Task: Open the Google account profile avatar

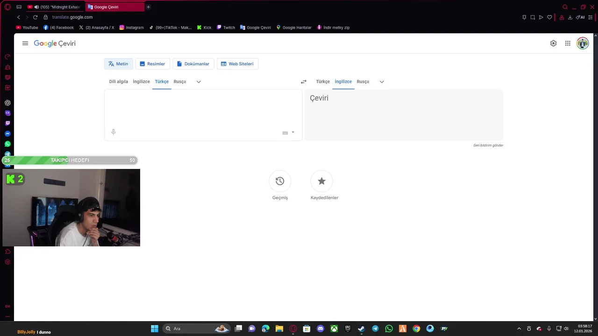Action: pyautogui.click(x=583, y=43)
